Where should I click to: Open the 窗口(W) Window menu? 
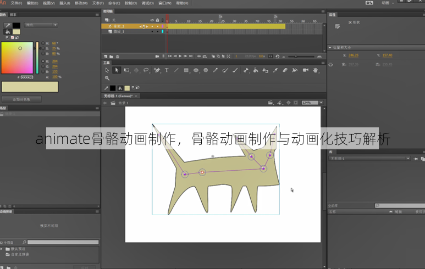pos(165,3)
